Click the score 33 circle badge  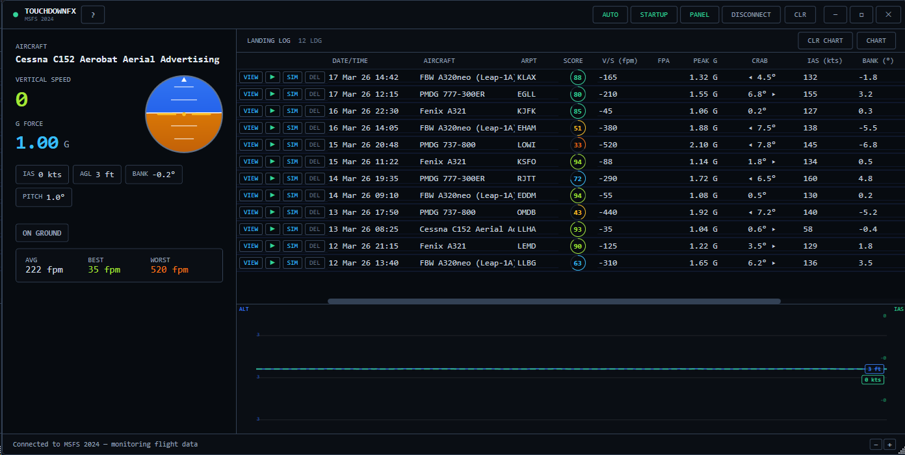[x=577, y=145]
